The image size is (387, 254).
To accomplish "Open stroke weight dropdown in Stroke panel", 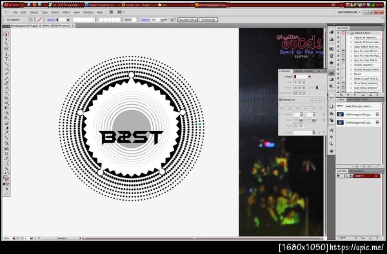I will 310,77.
